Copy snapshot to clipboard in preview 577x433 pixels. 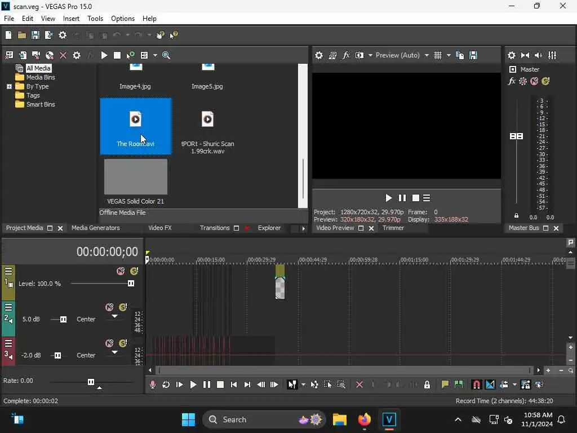click(x=460, y=55)
